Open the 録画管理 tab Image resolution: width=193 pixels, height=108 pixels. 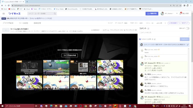[x=37, y=23]
